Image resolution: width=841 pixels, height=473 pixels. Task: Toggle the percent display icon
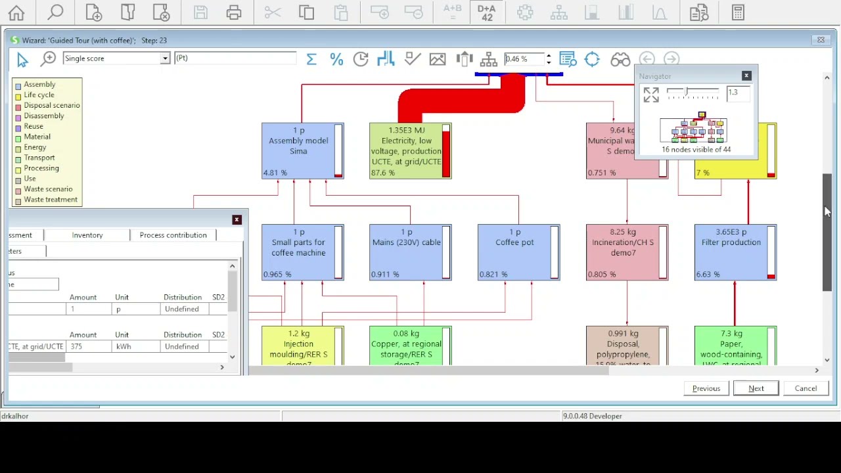[x=336, y=59]
